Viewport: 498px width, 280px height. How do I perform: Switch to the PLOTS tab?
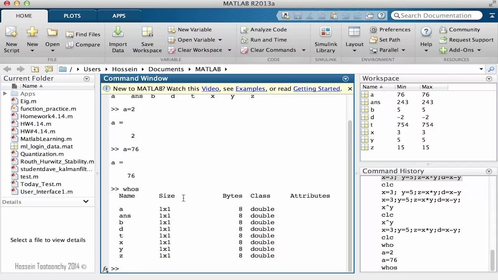(x=72, y=16)
